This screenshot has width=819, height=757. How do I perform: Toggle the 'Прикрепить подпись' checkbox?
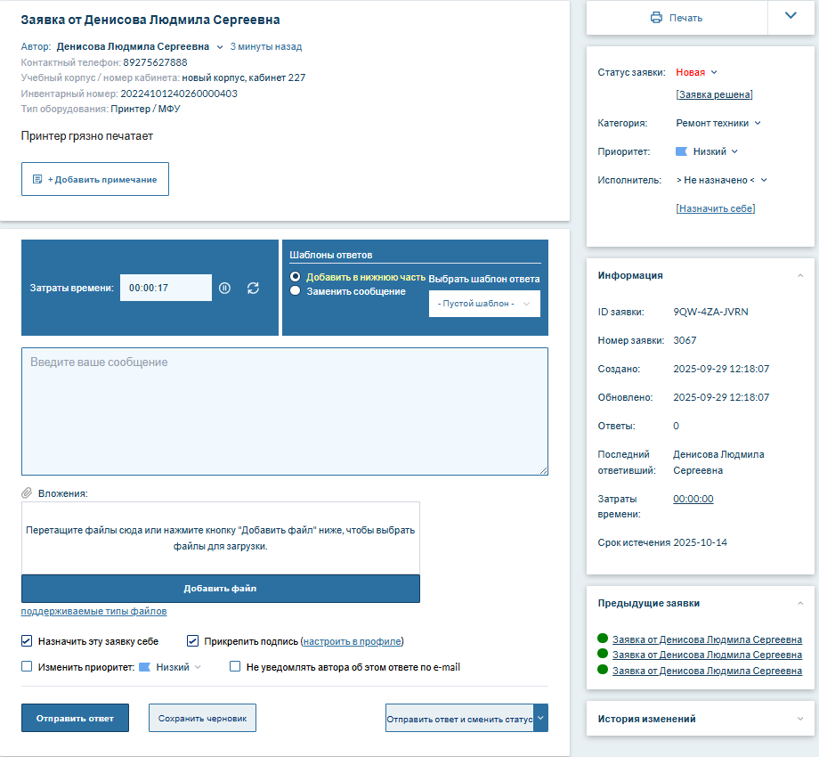tap(193, 640)
